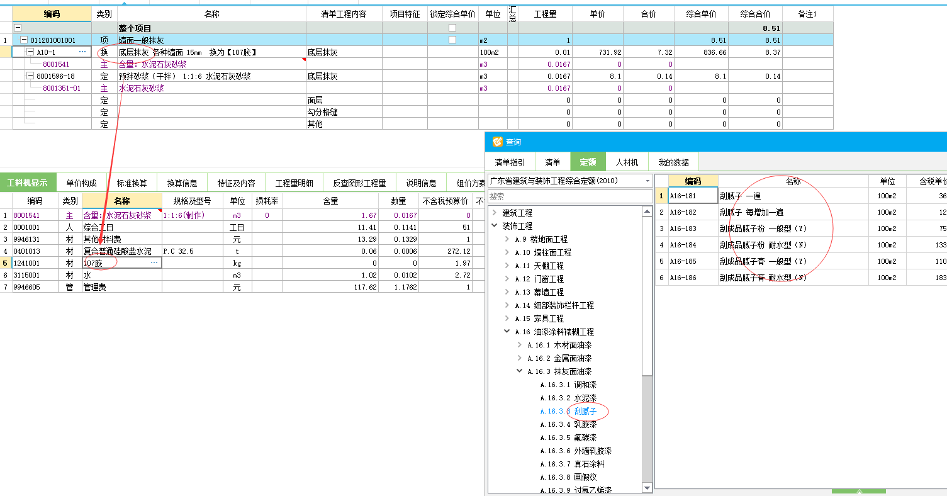The height and width of the screenshot is (496, 947).
Task: Expand the A.16.2 金属面油漆 node
Action: tap(520, 358)
